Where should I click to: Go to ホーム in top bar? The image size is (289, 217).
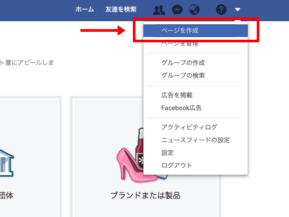pyautogui.click(x=85, y=10)
